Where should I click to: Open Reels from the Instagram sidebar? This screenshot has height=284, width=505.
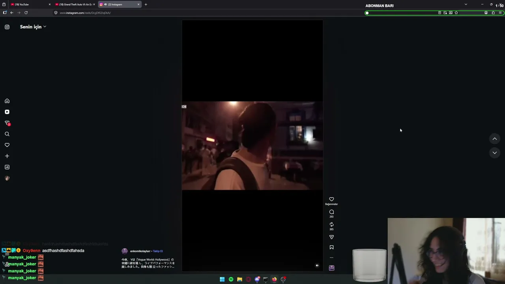pyautogui.click(x=7, y=112)
